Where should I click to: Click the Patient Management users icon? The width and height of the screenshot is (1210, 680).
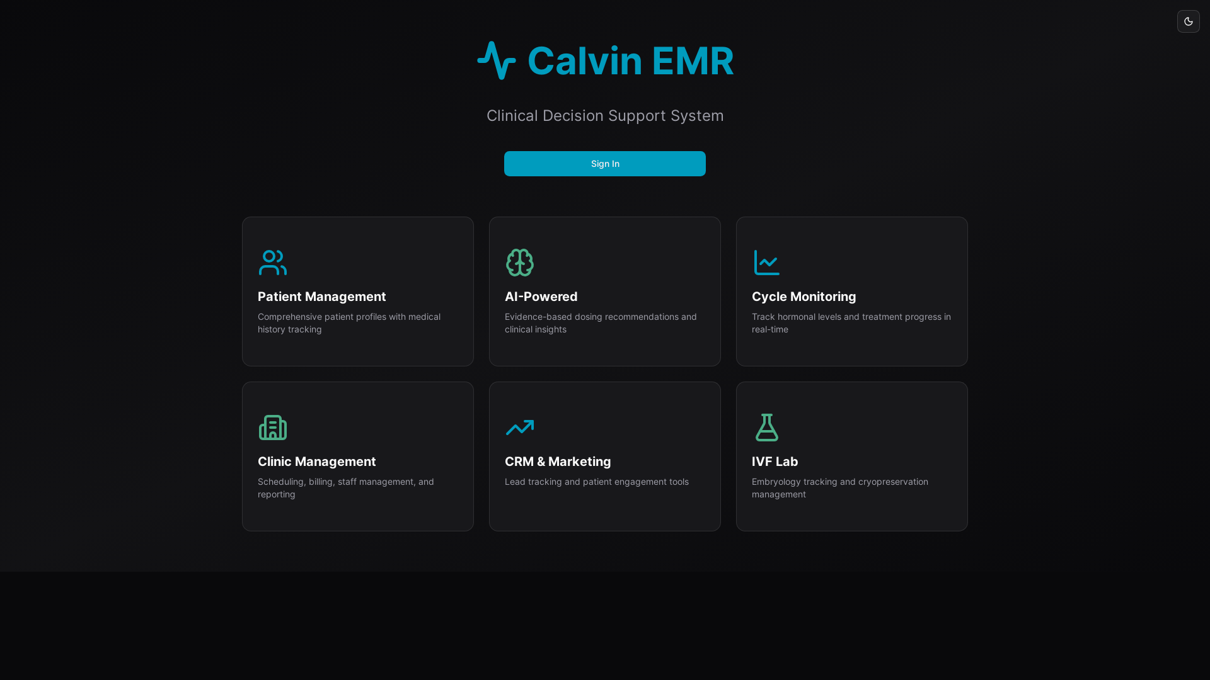pyautogui.click(x=273, y=263)
